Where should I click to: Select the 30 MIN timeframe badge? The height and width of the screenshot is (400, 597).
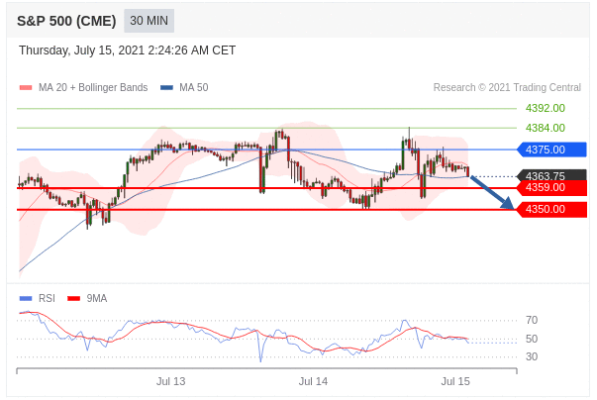149,21
